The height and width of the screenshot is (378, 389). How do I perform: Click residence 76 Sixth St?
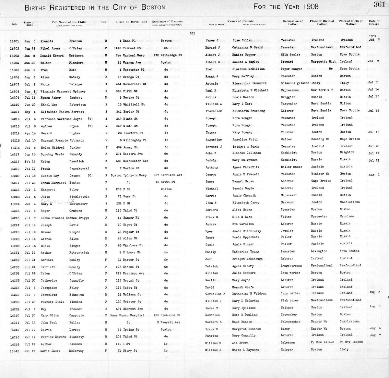(x=165, y=182)
